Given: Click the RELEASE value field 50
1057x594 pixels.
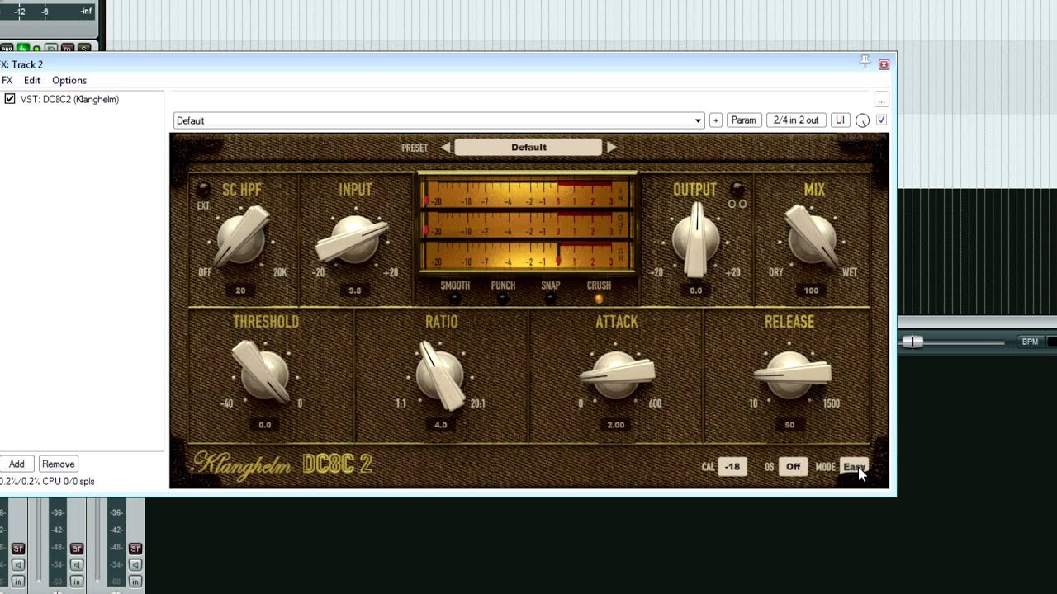Looking at the screenshot, I should [x=790, y=425].
